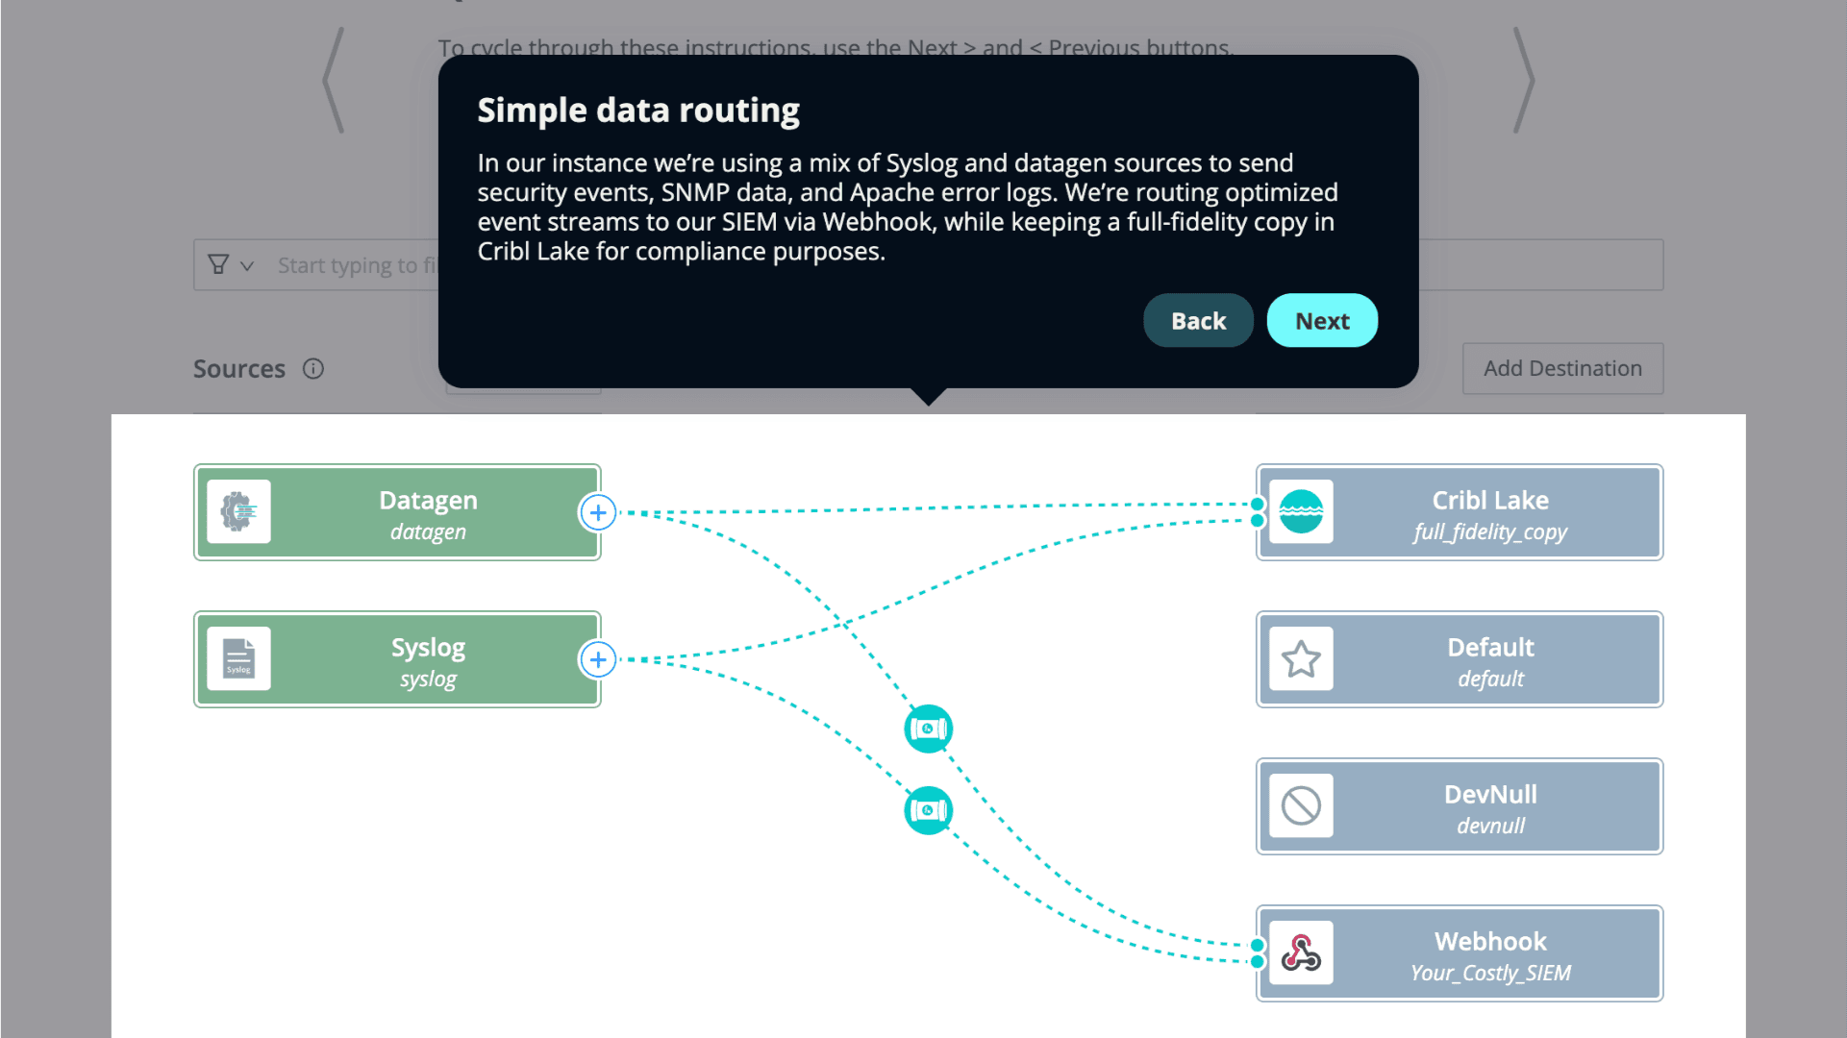This screenshot has width=1847, height=1038.
Task: Click the Default destination star icon
Action: [1302, 659]
